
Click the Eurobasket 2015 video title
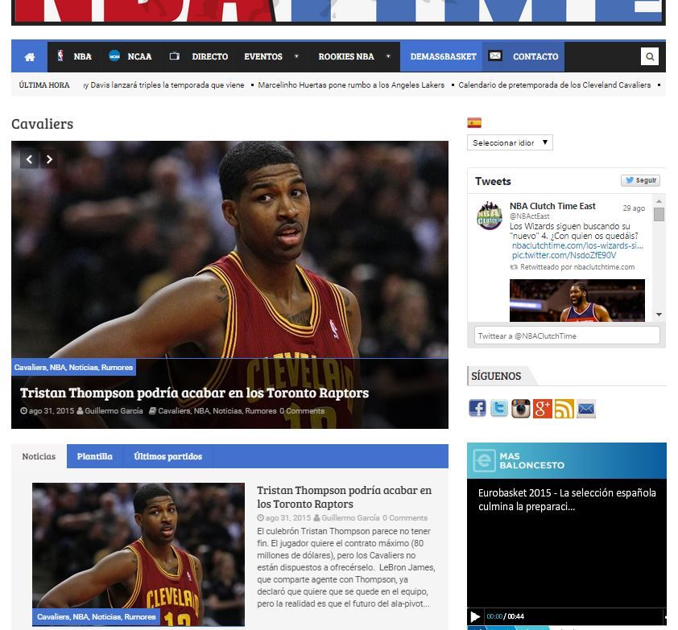[x=567, y=500]
